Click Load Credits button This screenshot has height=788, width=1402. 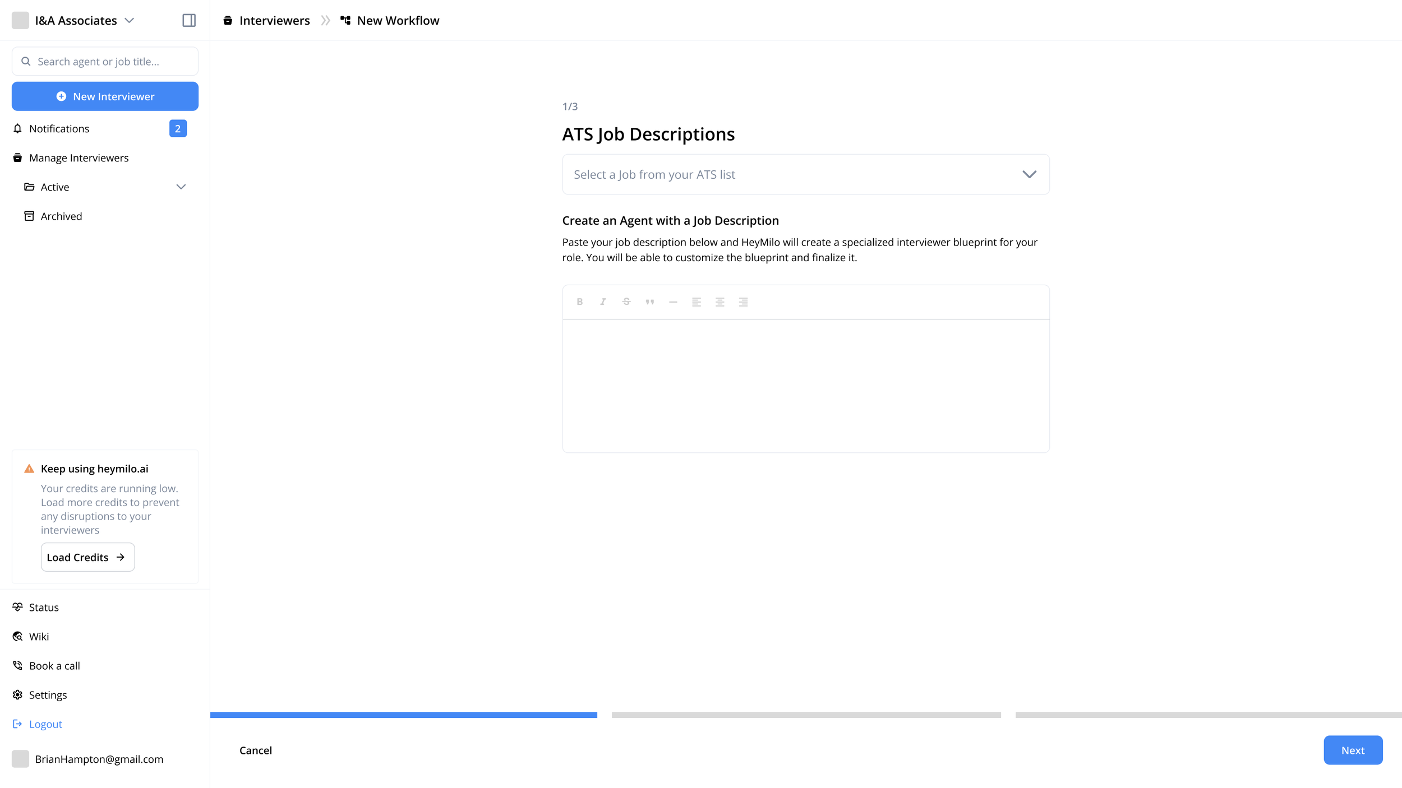87,557
